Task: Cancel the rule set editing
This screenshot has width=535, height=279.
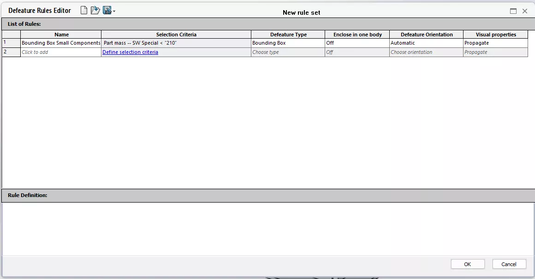Action: pos(509,264)
